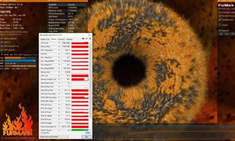The height and width of the screenshot is (141, 235).
Task: Switch to the Graphics Card tab
Action: tap(45, 39)
